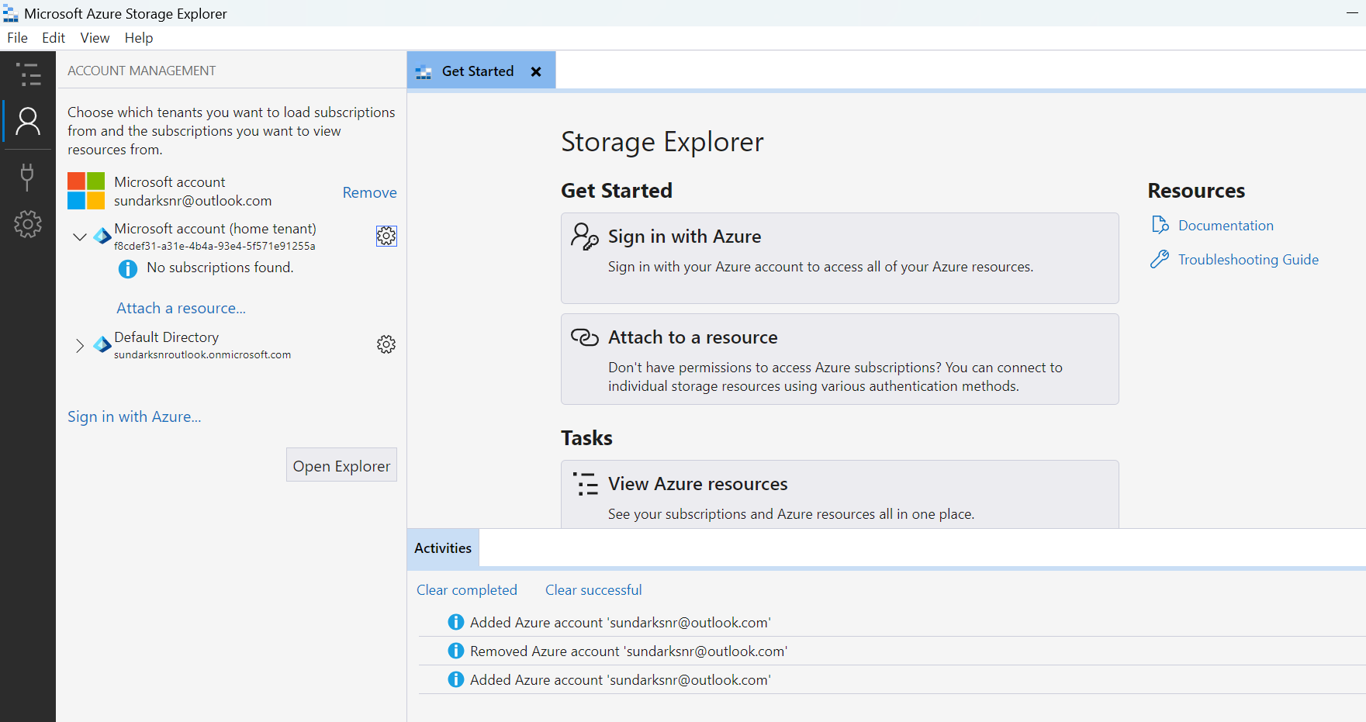Click Clear completed activities
Image resolution: width=1366 pixels, height=722 pixels.
click(467, 590)
